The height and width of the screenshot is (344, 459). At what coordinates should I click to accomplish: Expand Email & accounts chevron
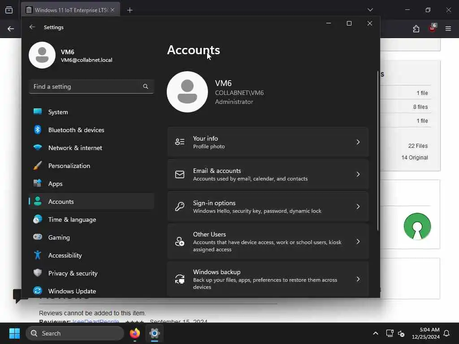tap(358, 174)
